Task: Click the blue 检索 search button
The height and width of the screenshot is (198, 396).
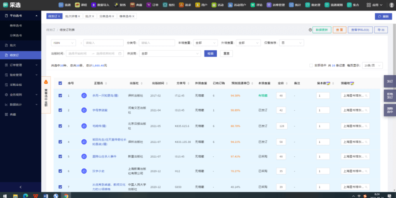Action: pos(210,54)
